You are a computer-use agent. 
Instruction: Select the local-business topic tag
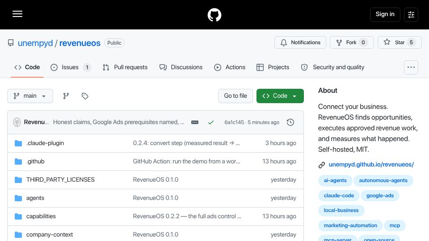[x=341, y=210]
